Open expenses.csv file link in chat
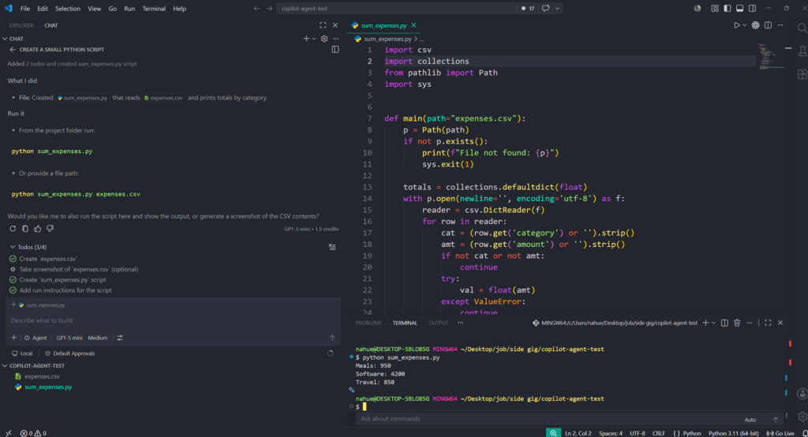This screenshot has width=808, height=437. (163, 97)
